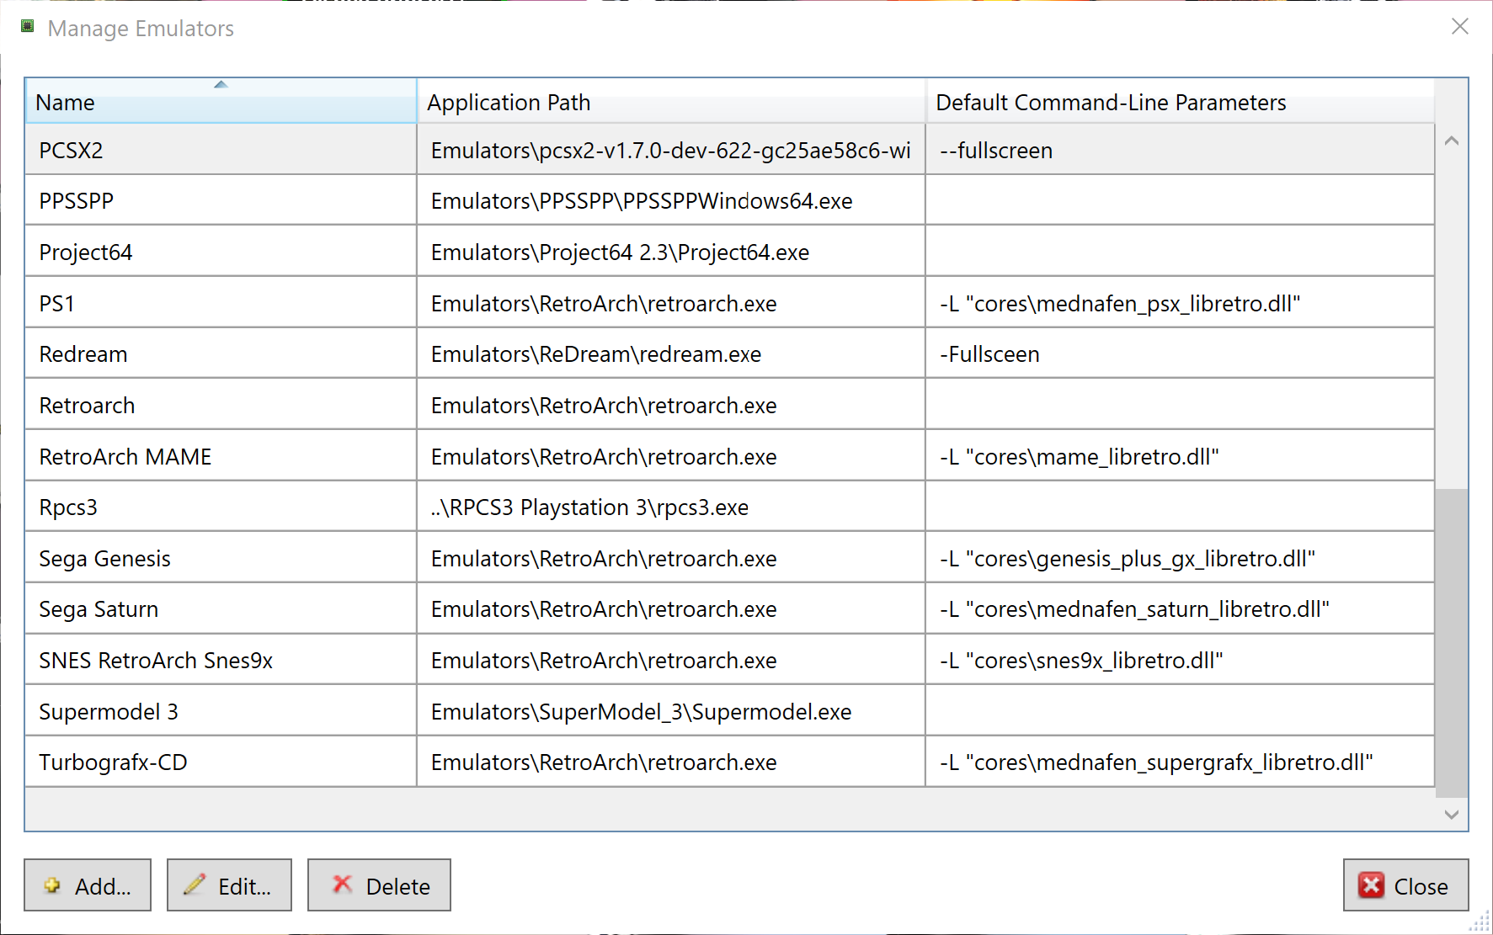Click the red Close button icon
This screenshot has width=1493, height=935.
click(x=1371, y=885)
